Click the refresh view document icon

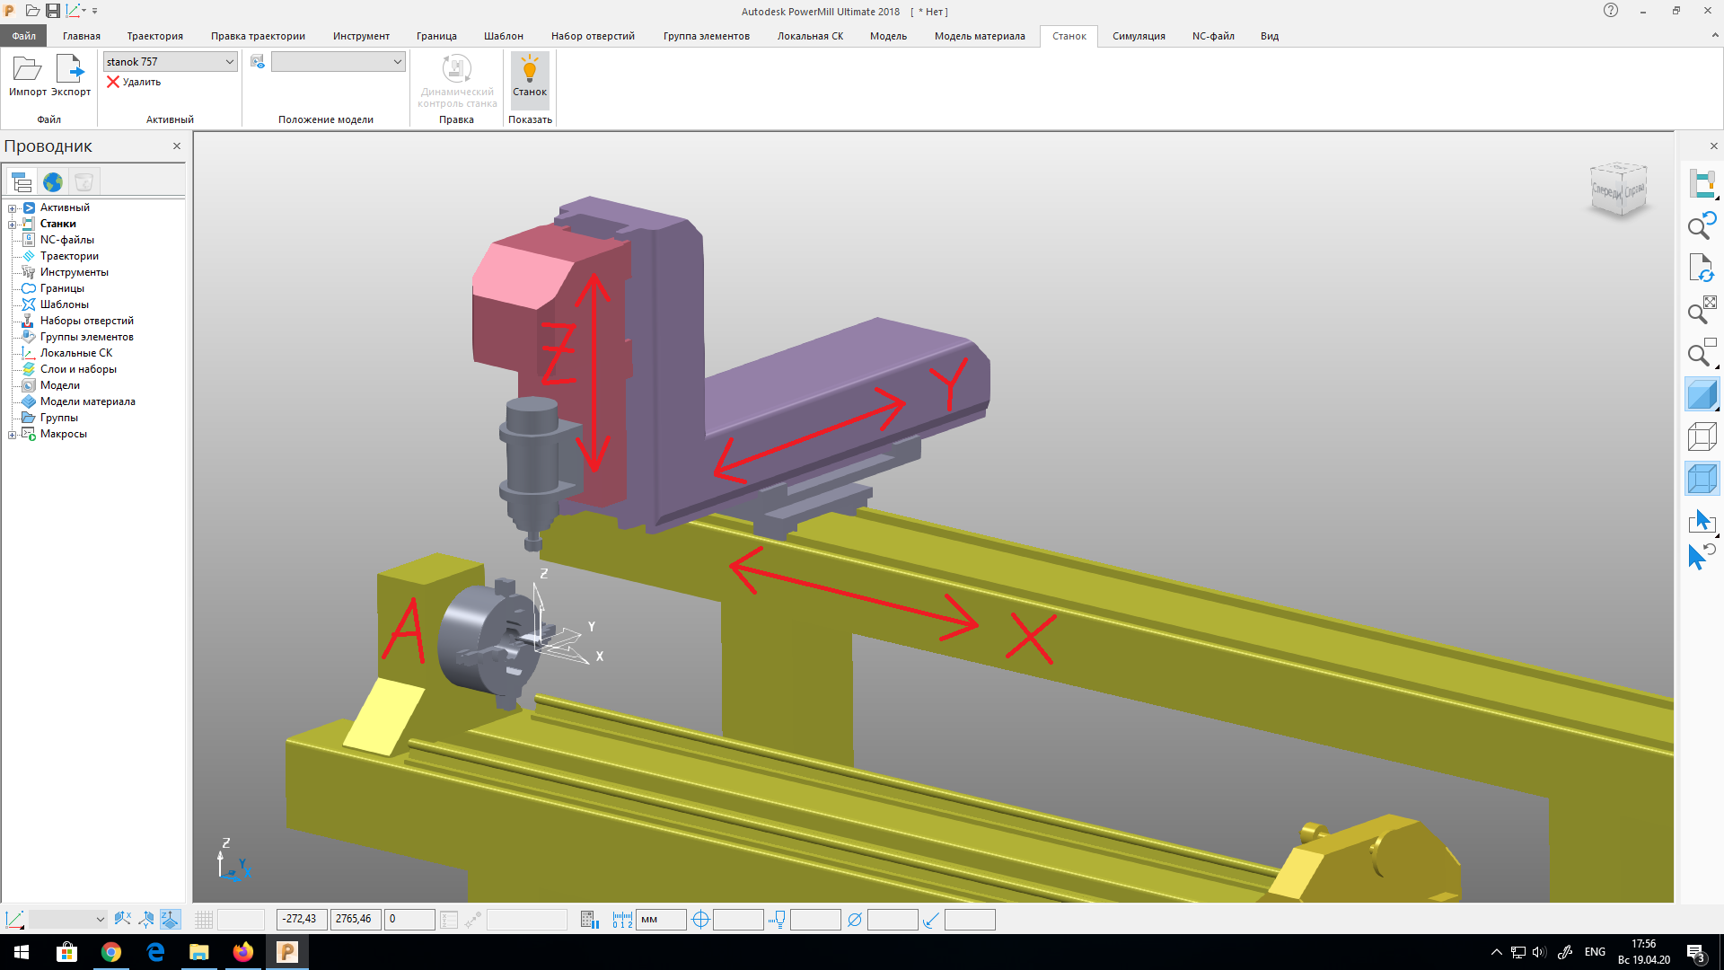point(1702,268)
